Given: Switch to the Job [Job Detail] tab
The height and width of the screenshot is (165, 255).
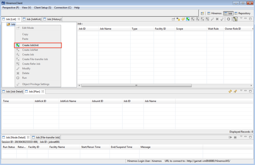Looking at the screenshot, I should [x=13, y=91].
